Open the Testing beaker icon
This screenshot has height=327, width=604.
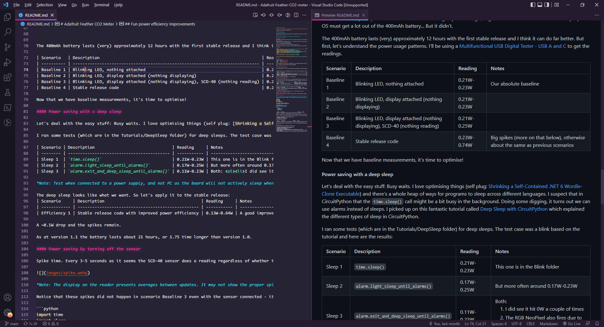[x=7, y=92]
